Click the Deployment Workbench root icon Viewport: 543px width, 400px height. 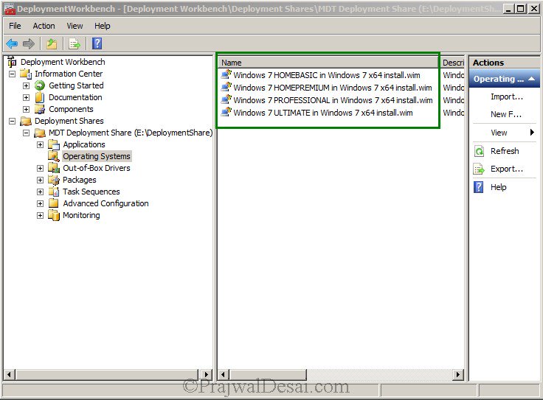[x=12, y=62]
